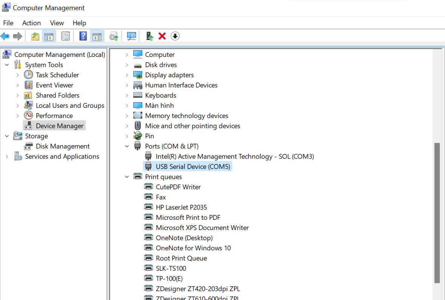Click the Keyboards category icon
The height and width of the screenshot is (300, 445).
138,95
